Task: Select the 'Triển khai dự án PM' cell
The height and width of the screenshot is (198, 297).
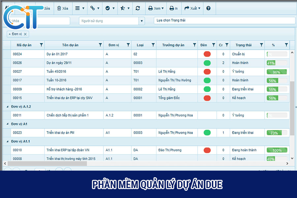Action: [60, 133]
